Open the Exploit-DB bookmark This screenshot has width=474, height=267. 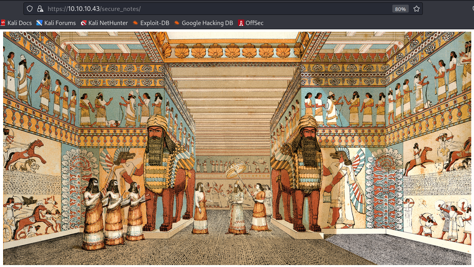(151, 23)
